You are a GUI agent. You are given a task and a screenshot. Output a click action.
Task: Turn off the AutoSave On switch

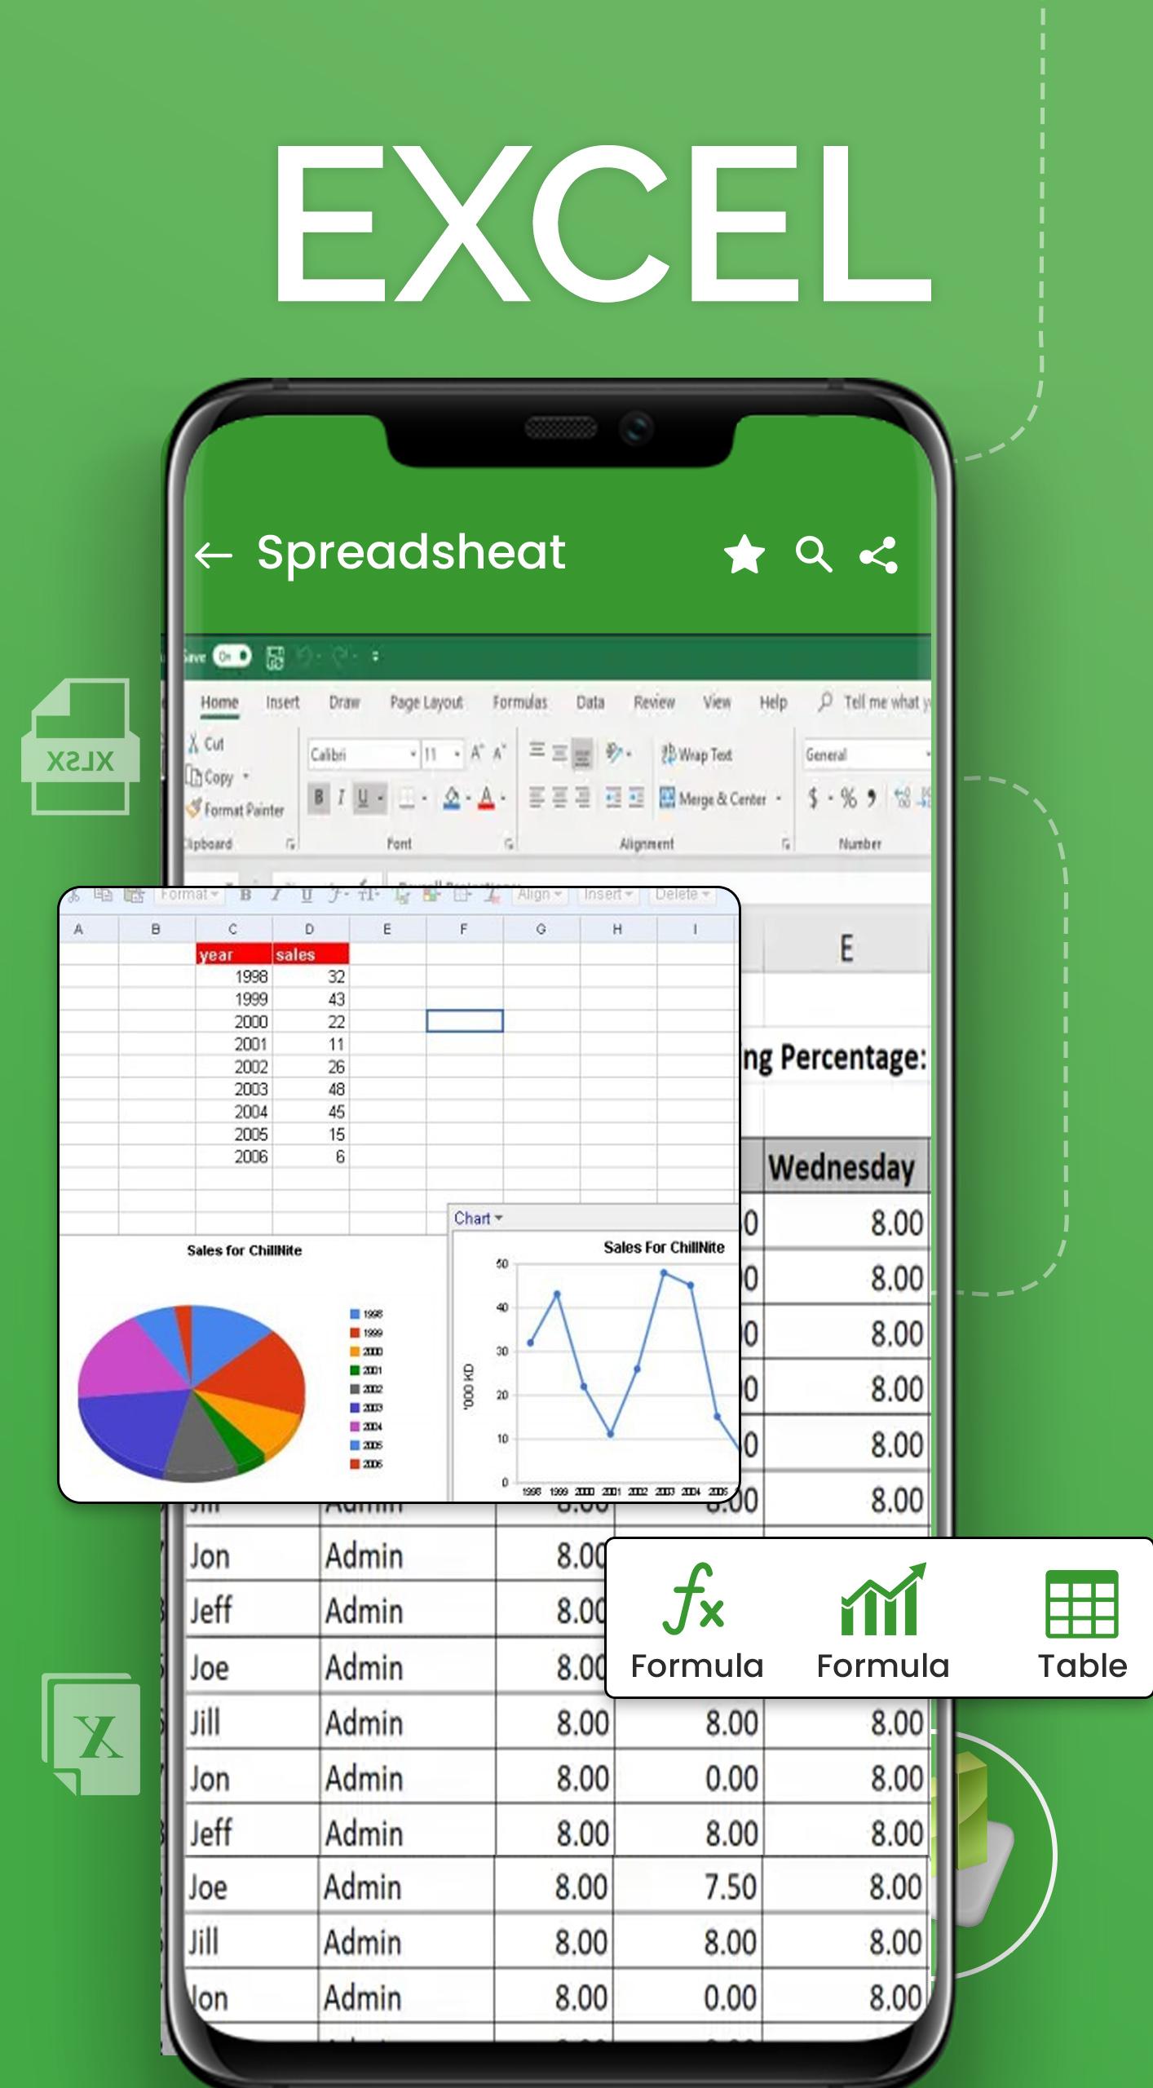(x=232, y=656)
